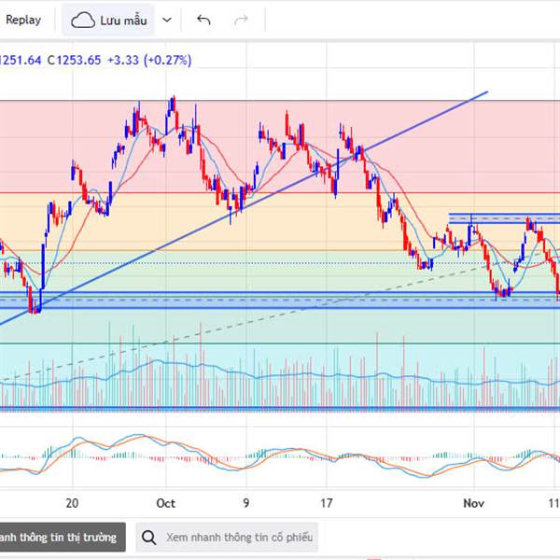Click the magnifier icon in stock search

point(150,538)
